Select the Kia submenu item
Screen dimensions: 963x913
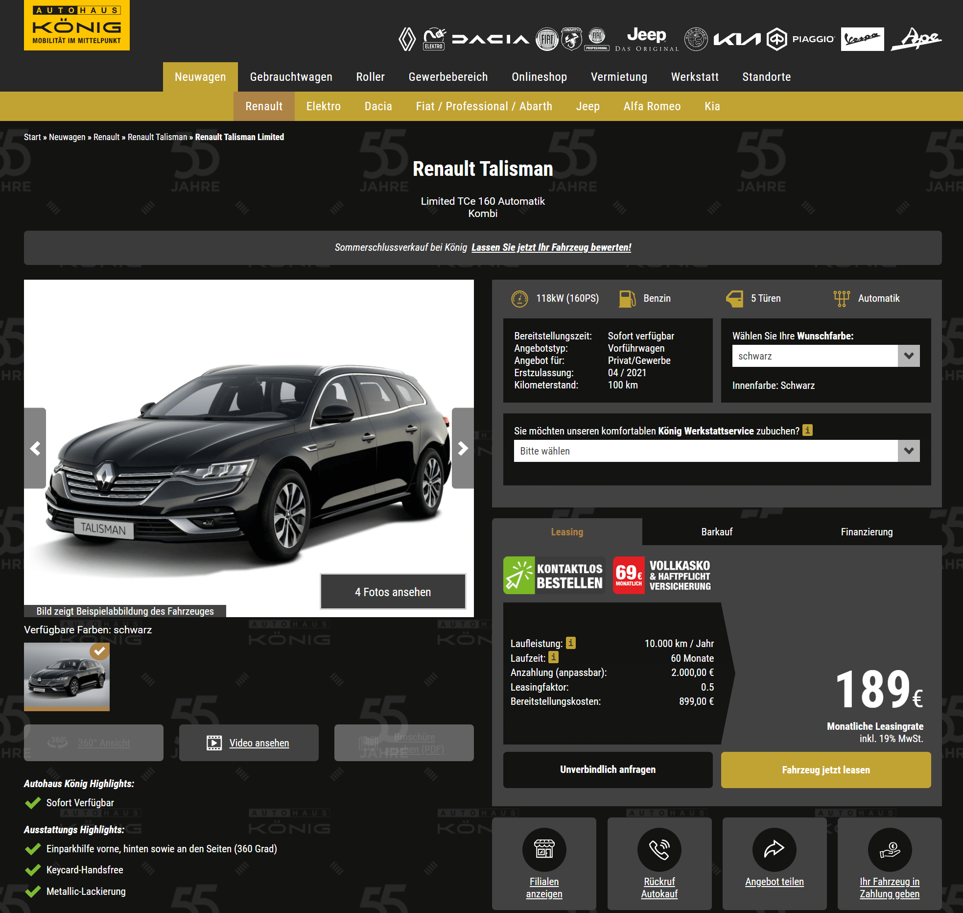click(x=712, y=106)
